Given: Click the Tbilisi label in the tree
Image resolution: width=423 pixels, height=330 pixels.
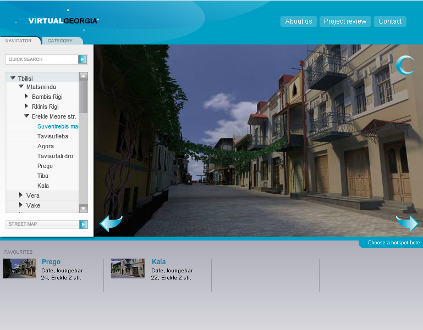Looking at the screenshot, I should (x=25, y=79).
